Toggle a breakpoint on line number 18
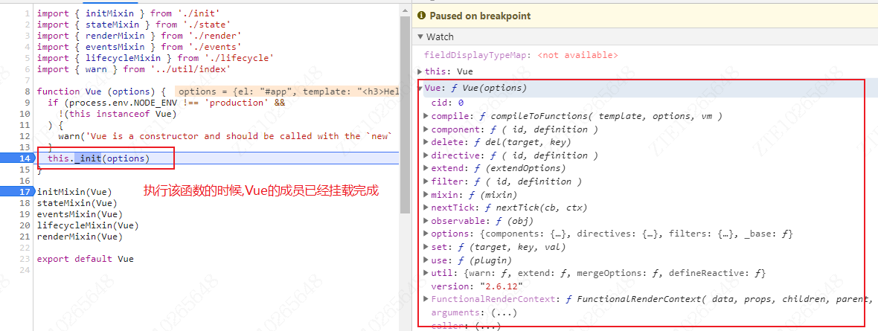The height and width of the screenshot is (331, 878). point(25,203)
